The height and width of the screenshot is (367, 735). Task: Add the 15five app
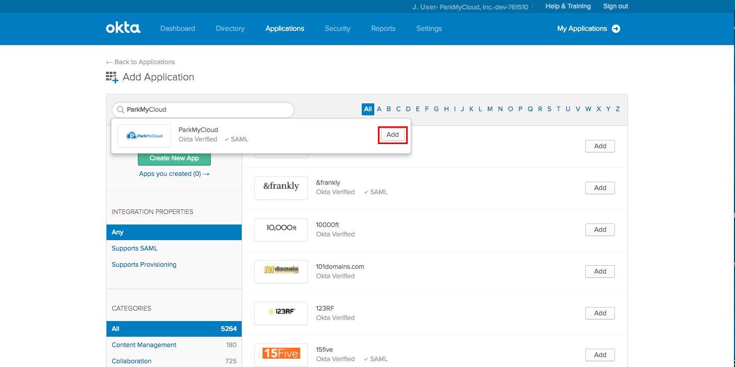click(600, 355)
